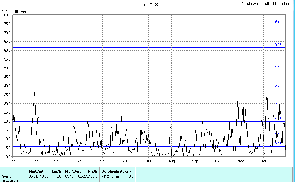Select the 9 Bft threshold label
Screen dimensions: 295x182
point(278,22)
